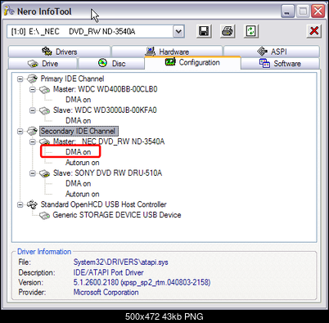
Task: Click the drive icon beside Slave WDC WD3000JB
Action: 44,110
